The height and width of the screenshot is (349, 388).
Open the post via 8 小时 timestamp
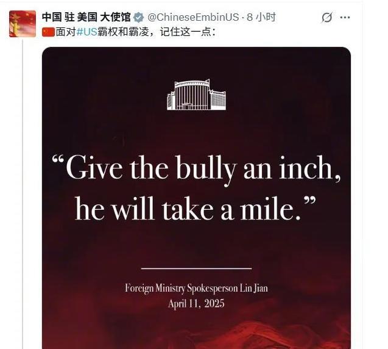pos(261,17)
